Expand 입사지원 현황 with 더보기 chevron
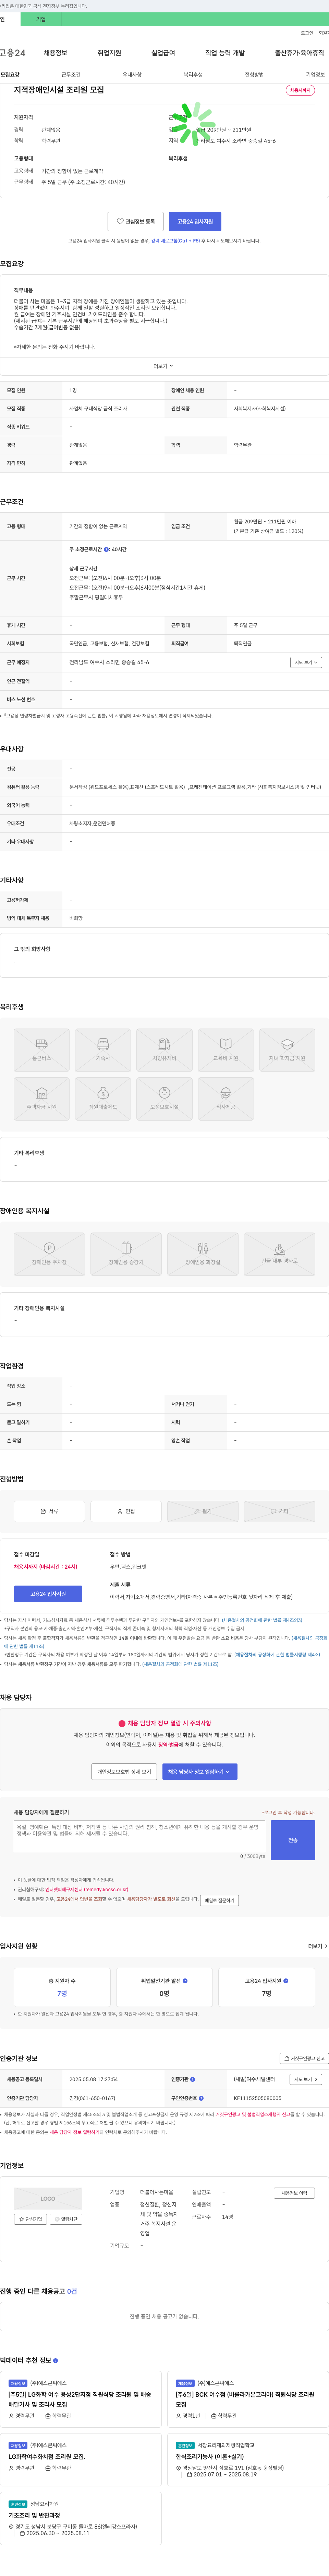 [317, 1946]
